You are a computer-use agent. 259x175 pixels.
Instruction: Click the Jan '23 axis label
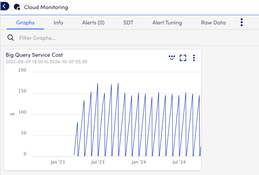coord(57,162)
